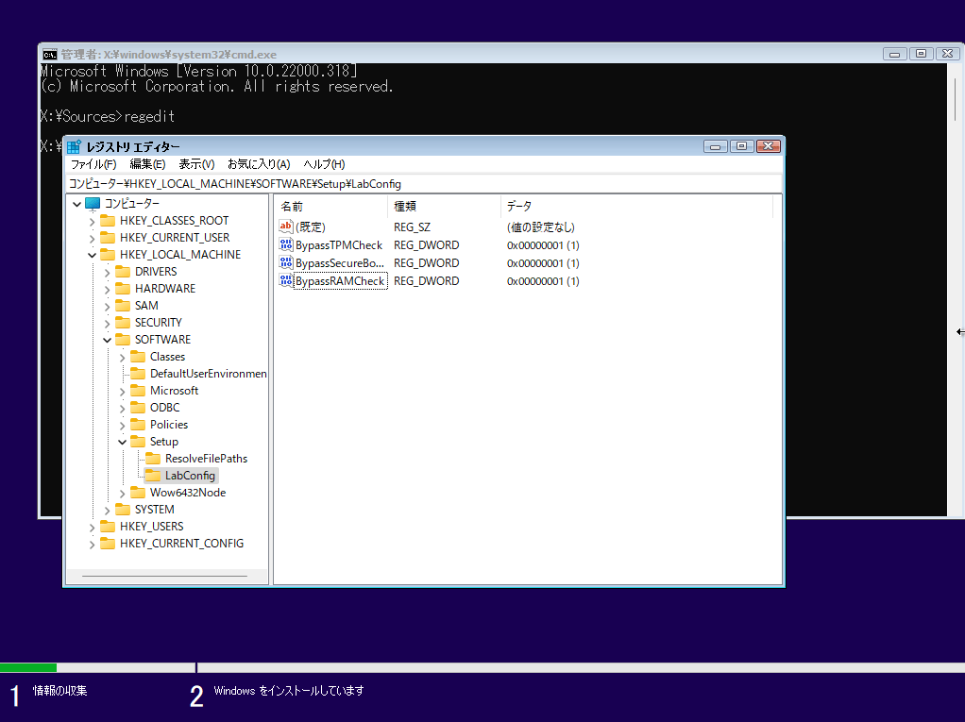The image size is (965, 722).
Task: Click the DefaultUserEnvironment folder icon
Action: (x=138, y=374)
